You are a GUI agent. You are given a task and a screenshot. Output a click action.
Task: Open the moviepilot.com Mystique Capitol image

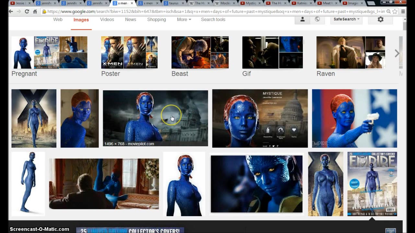[x=155, y=118]
